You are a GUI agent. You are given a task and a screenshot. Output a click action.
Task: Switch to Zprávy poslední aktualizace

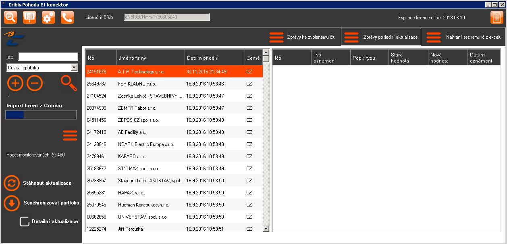pos(381,37)
